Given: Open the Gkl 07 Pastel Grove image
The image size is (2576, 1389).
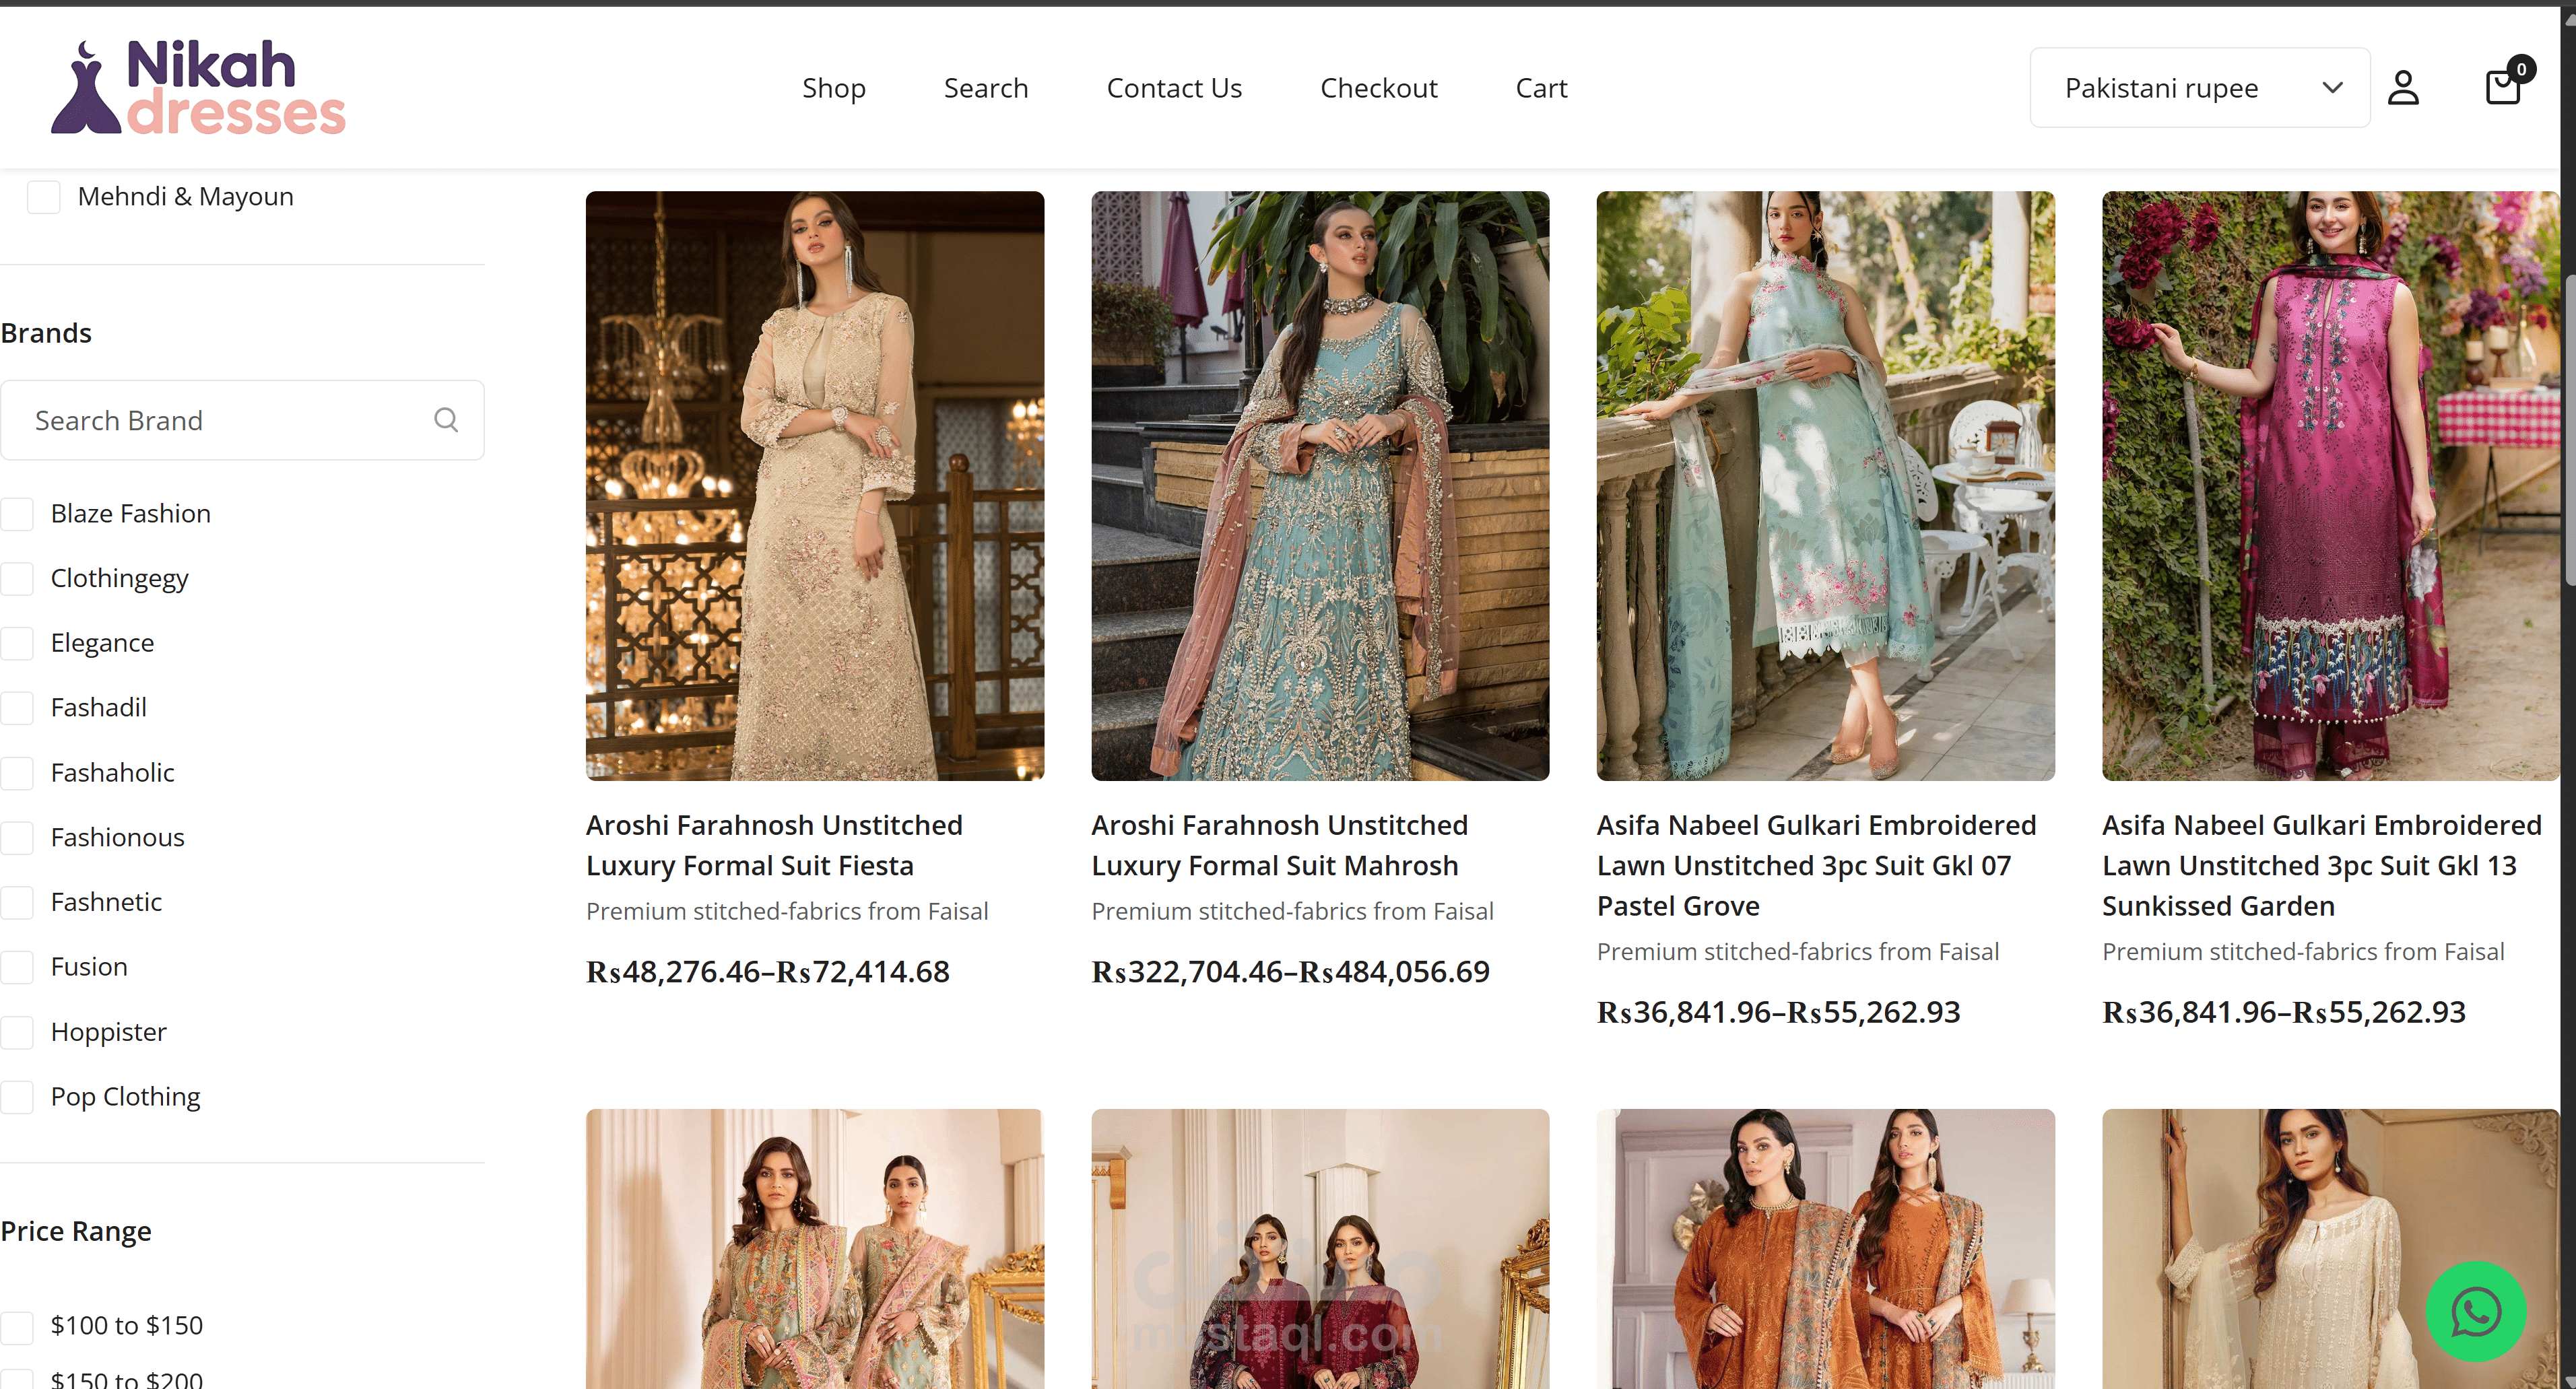Looking at the screenshot, I should point(1826,486).
